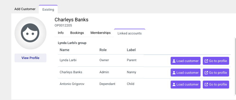
Task: Open the Bookings tab
Action: (x=77, y=33)
